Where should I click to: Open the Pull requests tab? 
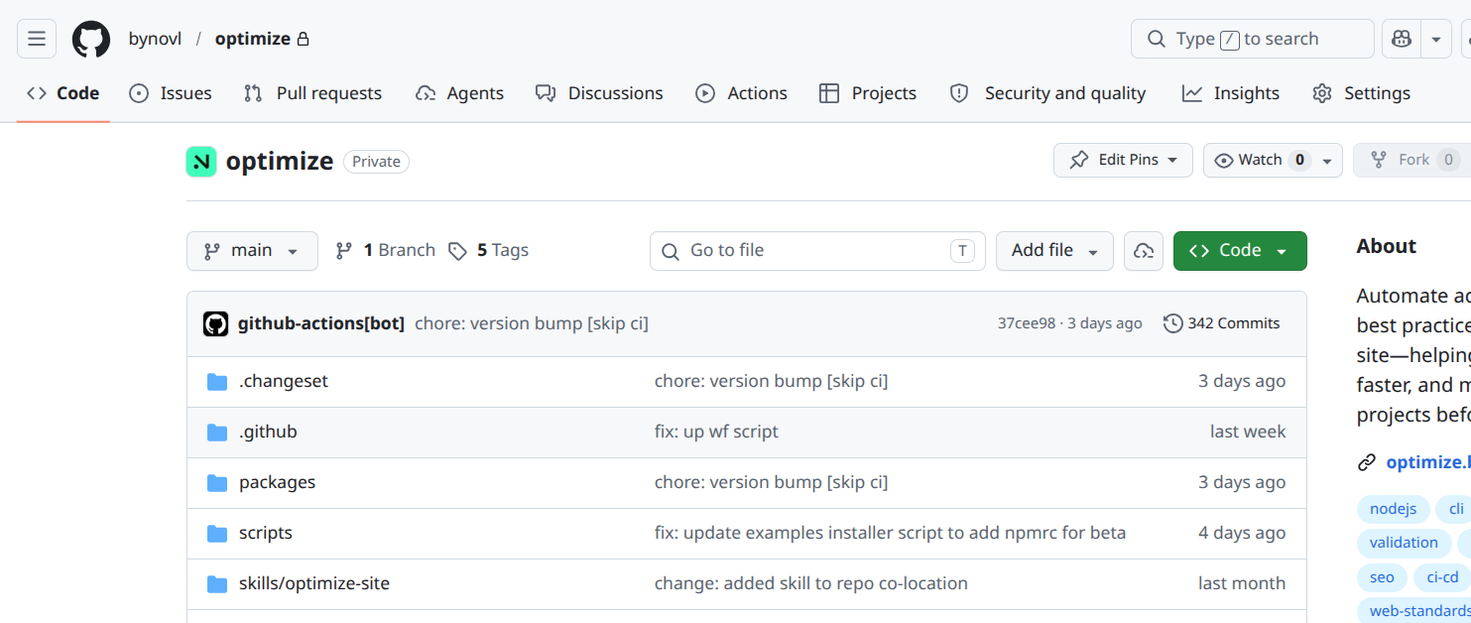click(312, 93)
